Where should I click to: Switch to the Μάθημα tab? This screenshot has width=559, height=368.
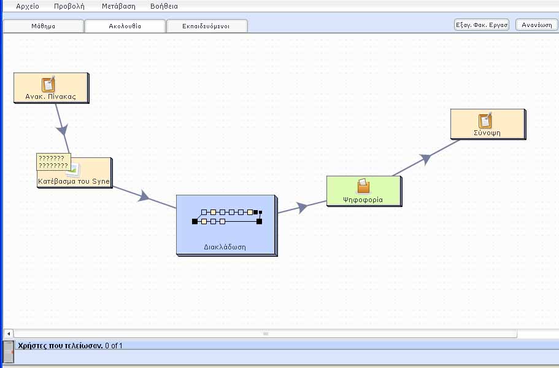coord(43,26)
